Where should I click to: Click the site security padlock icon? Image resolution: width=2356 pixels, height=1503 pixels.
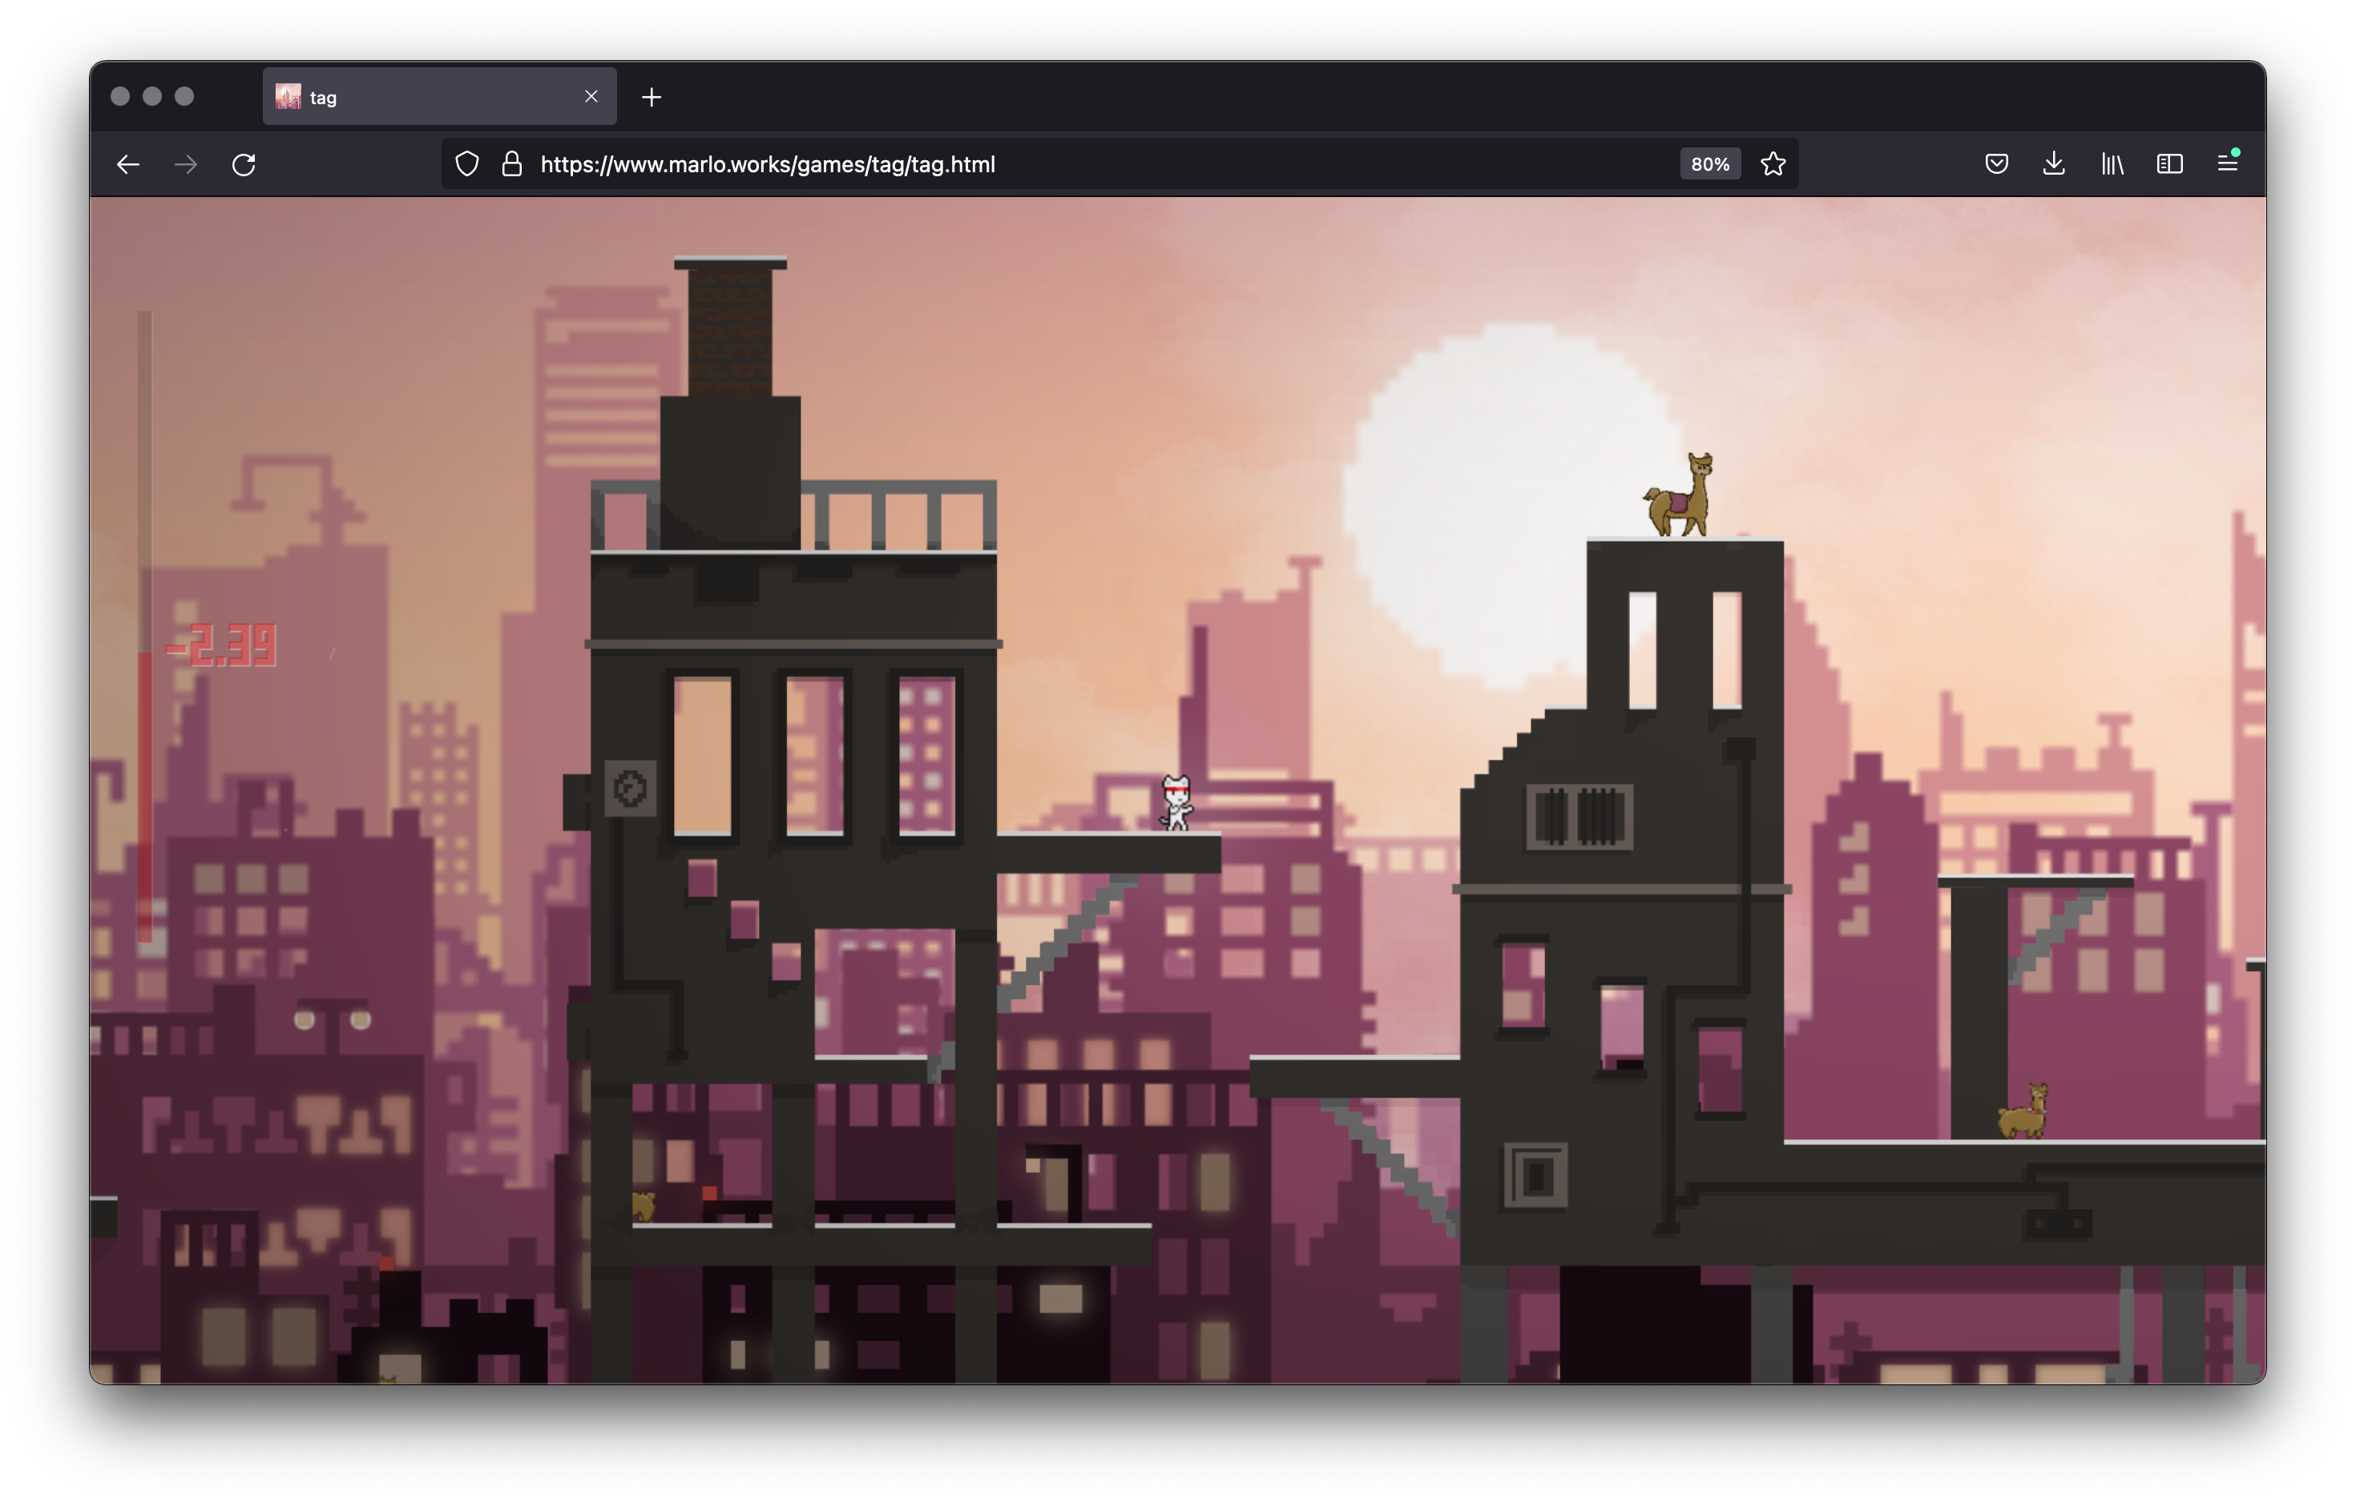(x=510, y=164)
